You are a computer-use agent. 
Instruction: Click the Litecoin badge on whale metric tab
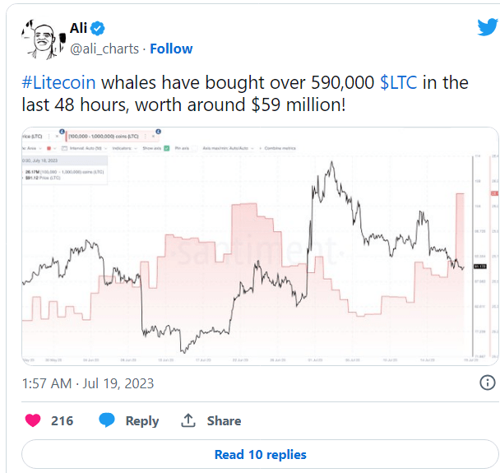158,132
